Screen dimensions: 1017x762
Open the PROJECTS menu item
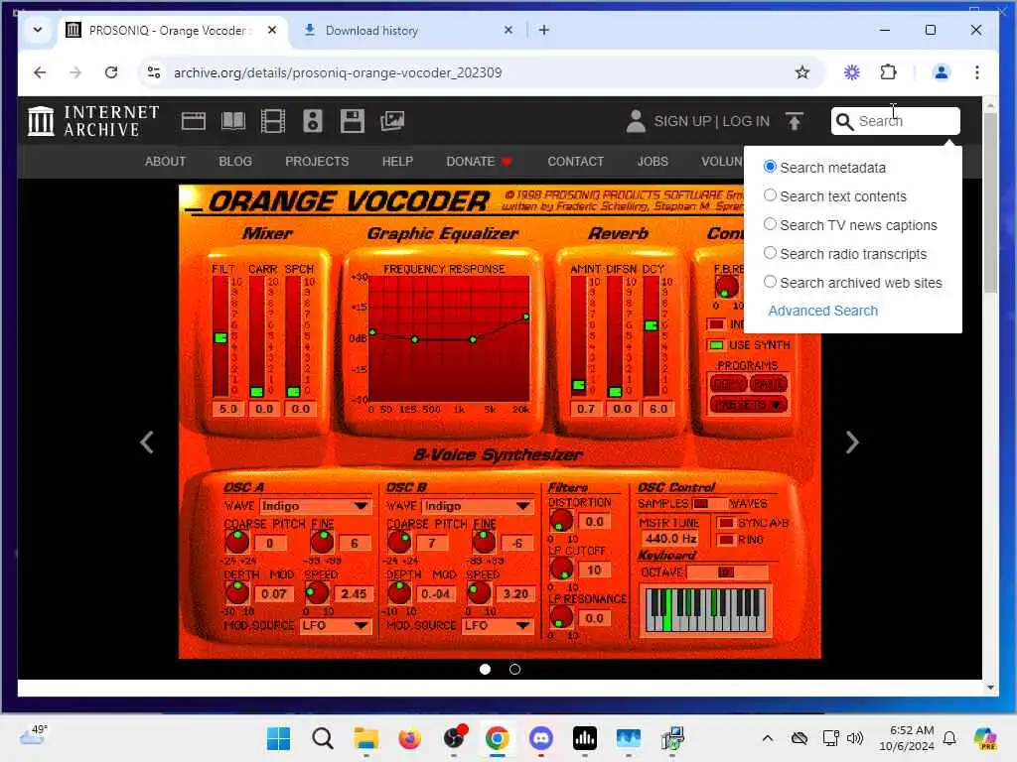pos(317,162)
